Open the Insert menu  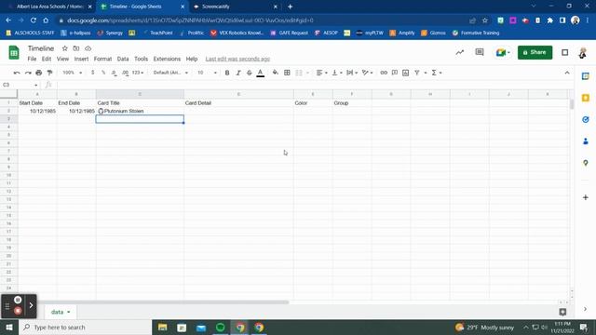click(x=81, y=59)
